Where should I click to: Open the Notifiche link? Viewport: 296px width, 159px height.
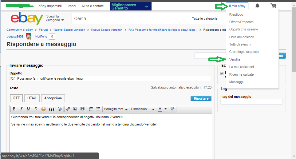(41, 37)
